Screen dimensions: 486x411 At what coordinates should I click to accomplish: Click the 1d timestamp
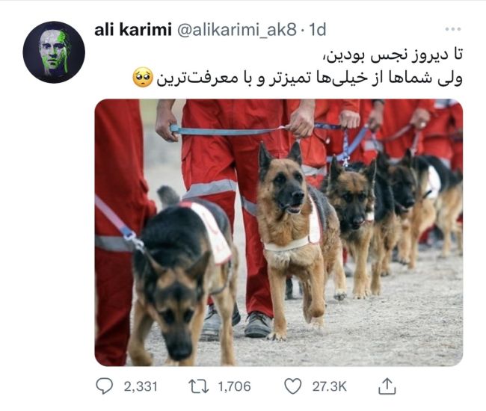317,30
